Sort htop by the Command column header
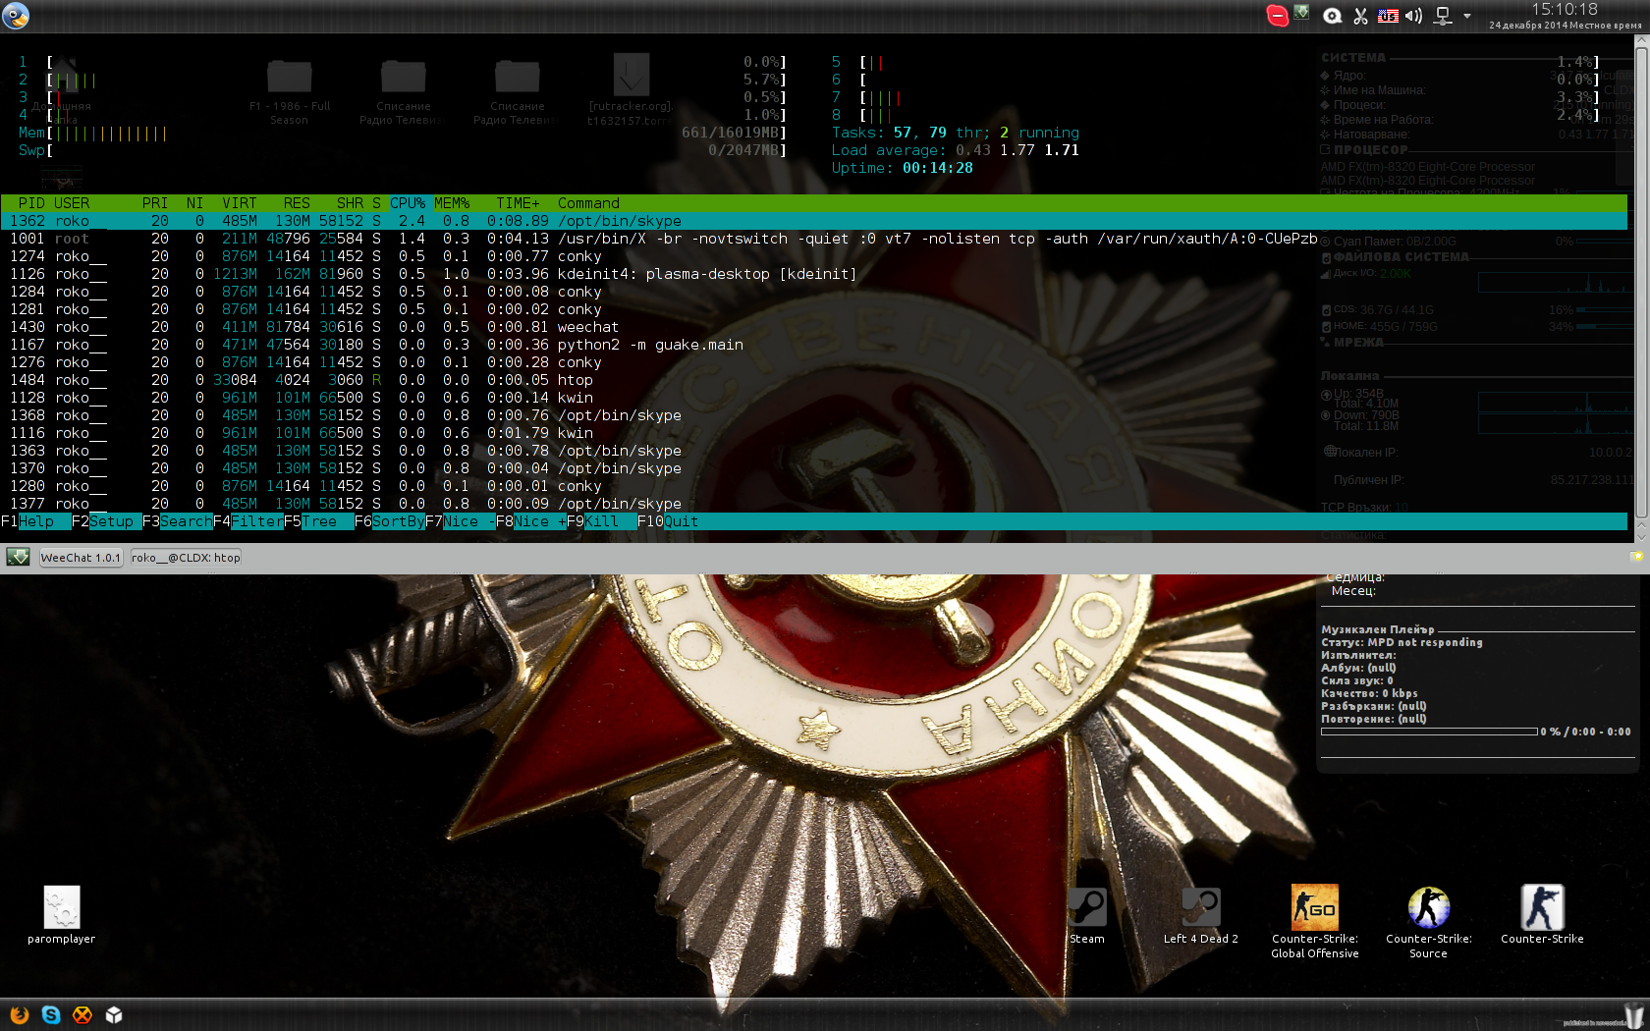Screen dimensions: 1650x1031 tap(588, 203)
